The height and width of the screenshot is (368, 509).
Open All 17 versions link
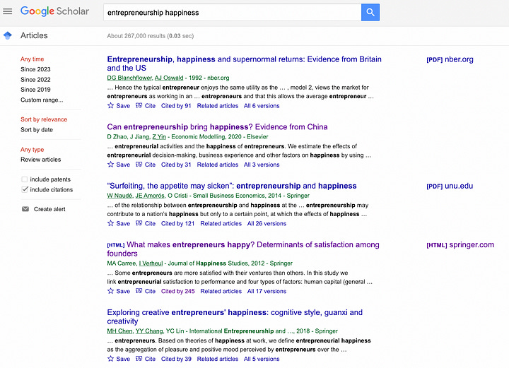tap(267, 291)
